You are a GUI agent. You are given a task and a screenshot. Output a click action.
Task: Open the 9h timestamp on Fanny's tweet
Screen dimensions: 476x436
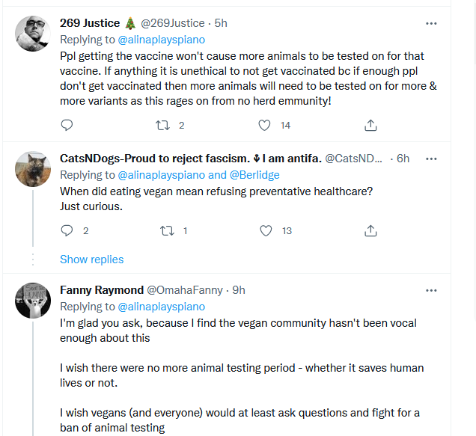(x=238, y=290)
